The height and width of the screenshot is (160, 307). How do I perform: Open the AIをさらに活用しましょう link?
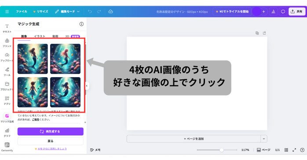(x=52, y=149)
